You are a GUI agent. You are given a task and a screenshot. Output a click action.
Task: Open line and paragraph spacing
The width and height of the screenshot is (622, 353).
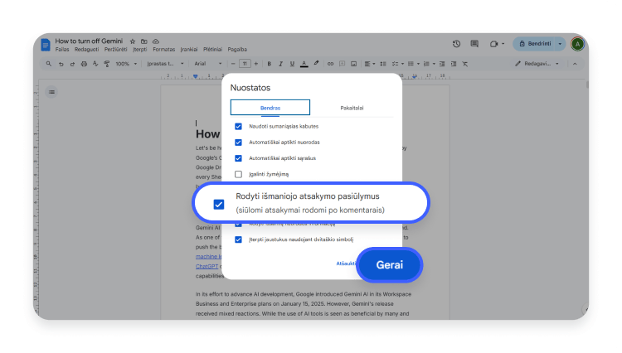pos(383,64)
